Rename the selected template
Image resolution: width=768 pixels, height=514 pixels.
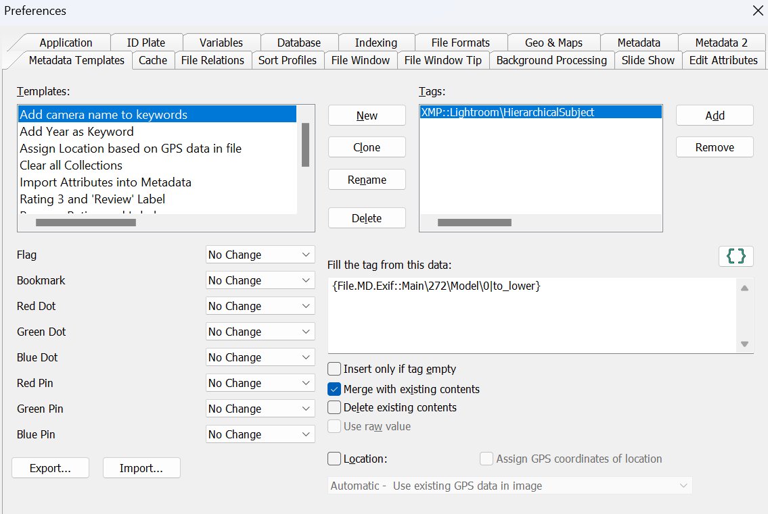point(367,180)
